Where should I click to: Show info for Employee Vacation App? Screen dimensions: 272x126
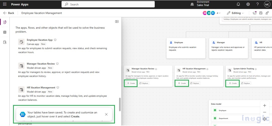[55, 40]
